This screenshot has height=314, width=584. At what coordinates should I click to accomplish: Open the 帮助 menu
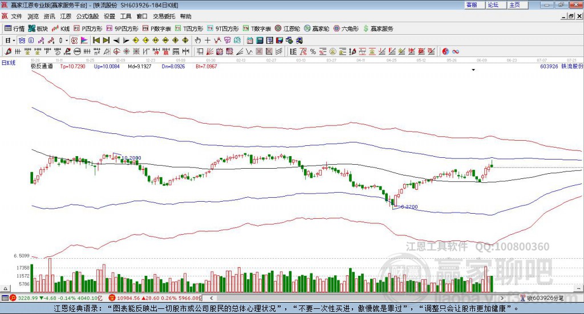(x=185, y=17)
